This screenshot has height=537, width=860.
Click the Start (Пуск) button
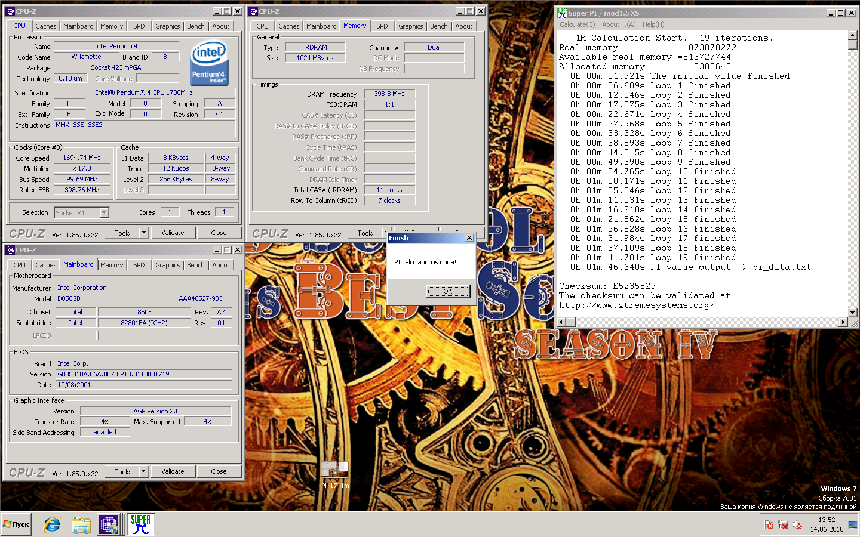[x=16, y=524]
